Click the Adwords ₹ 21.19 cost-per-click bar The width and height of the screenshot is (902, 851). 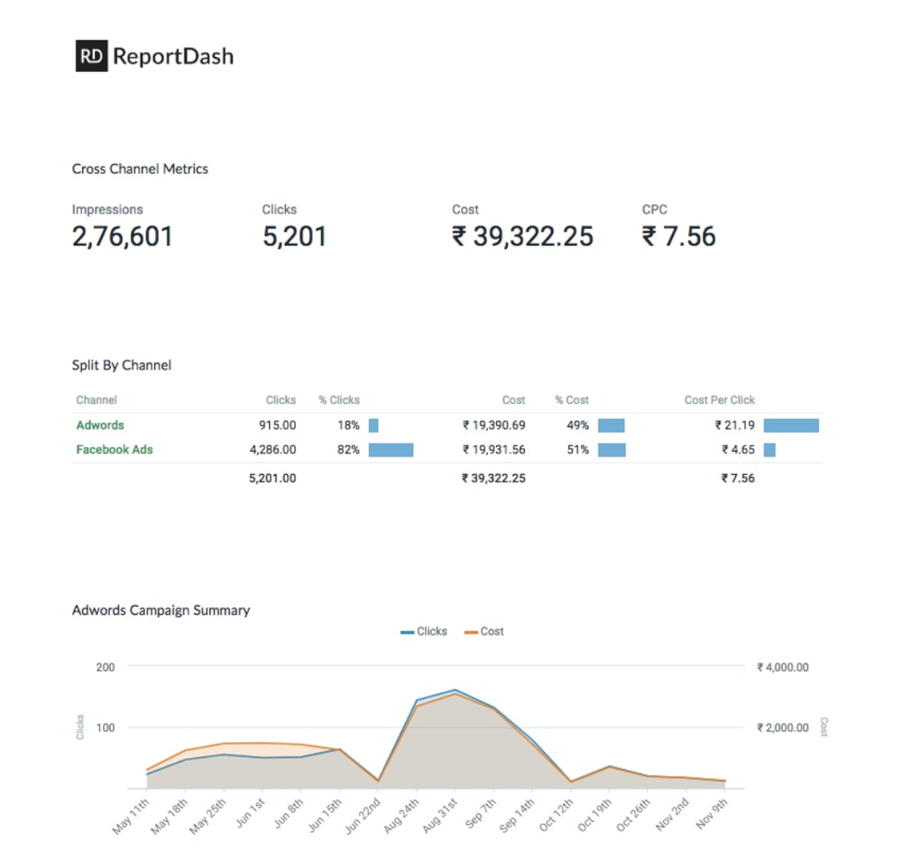click(792, 425)
